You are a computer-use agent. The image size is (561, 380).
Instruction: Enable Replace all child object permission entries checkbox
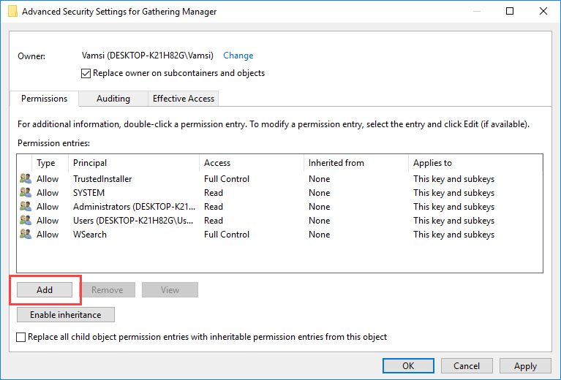(x=20, y=337)
